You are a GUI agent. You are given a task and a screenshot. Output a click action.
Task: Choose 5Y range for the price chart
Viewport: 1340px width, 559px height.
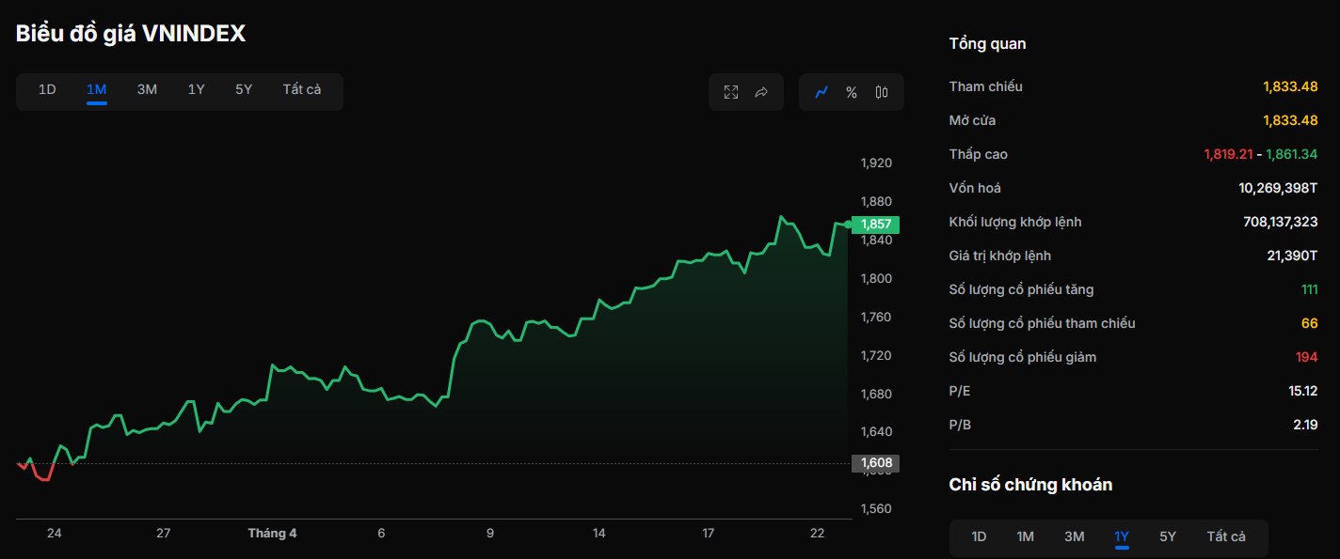pos(244,90)
